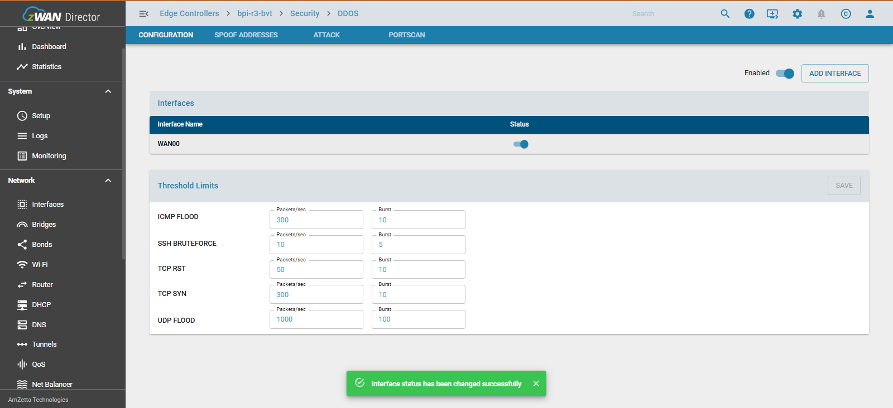Toggle the DDOS Enabled switch
This screenshot has width=893, height=408.
coord(785,74)
